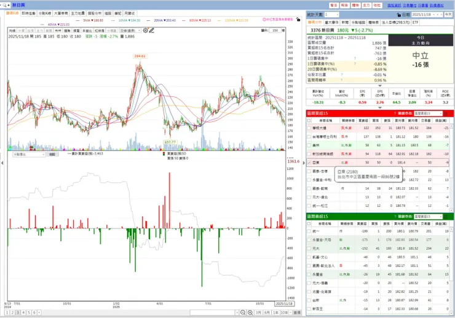Click the 重置 reset button

coord(297,312)
